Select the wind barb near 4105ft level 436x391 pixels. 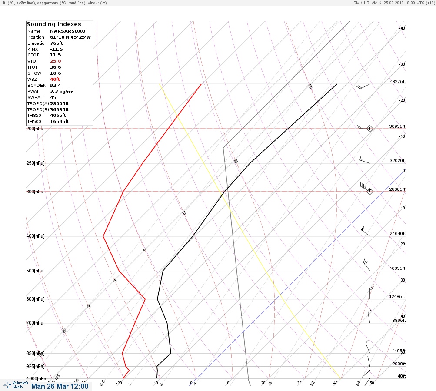click(368, 346)
